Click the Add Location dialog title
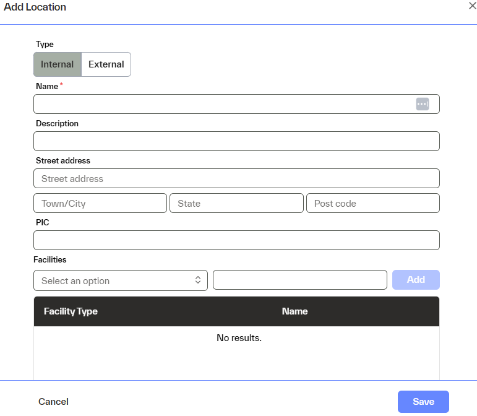Viewport: 477px width, 416px height. 35,7
